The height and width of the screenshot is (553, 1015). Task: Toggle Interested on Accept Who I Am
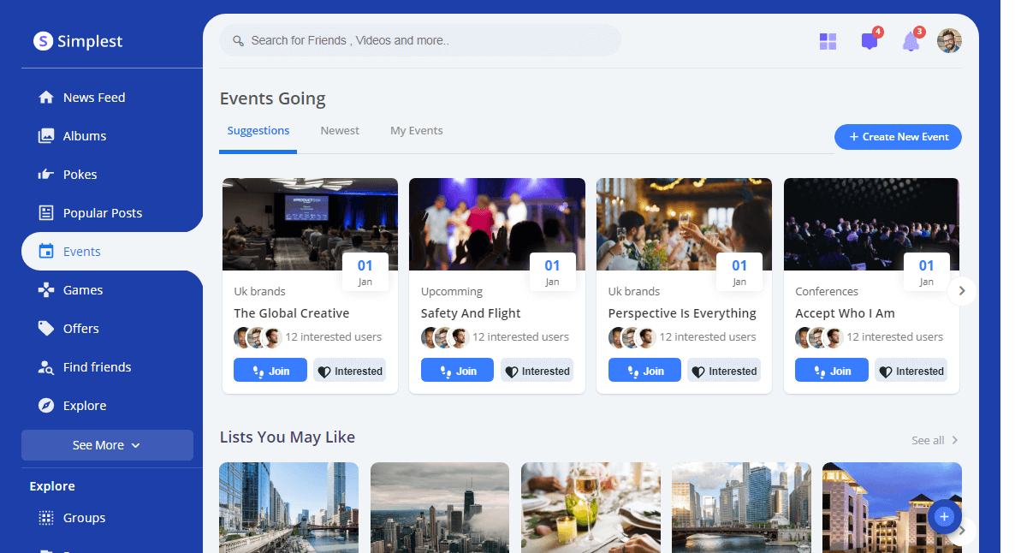(911, 371)
